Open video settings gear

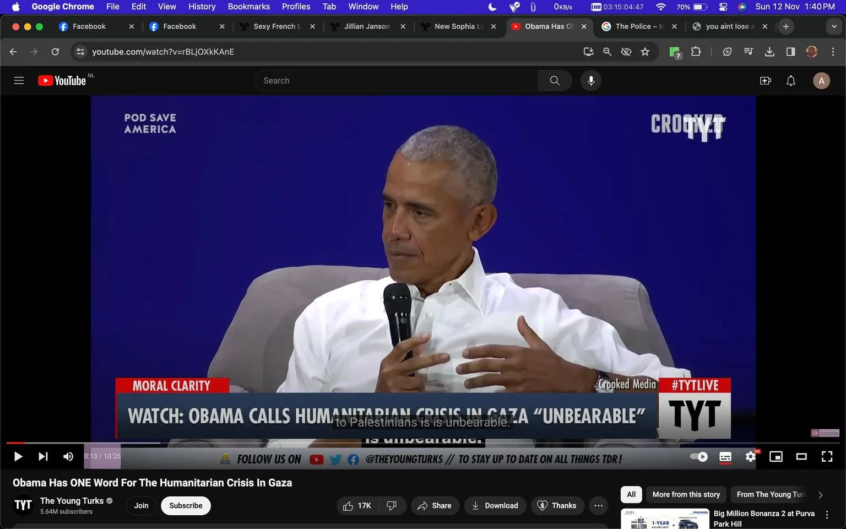(x=751, y=456)
